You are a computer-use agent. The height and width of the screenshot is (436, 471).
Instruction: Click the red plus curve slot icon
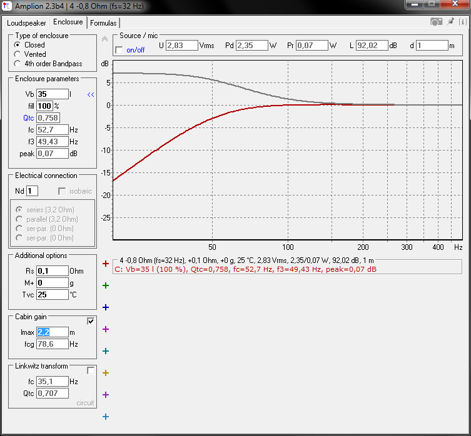[x=106, y=264]
